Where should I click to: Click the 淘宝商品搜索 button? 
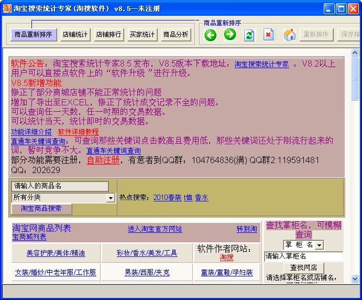41,209
